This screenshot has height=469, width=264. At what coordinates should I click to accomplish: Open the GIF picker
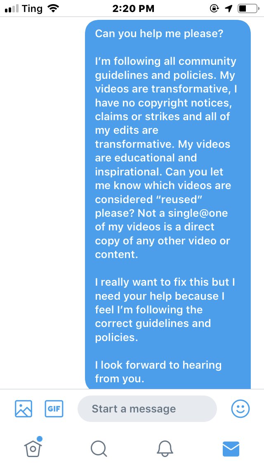point(54,409)
